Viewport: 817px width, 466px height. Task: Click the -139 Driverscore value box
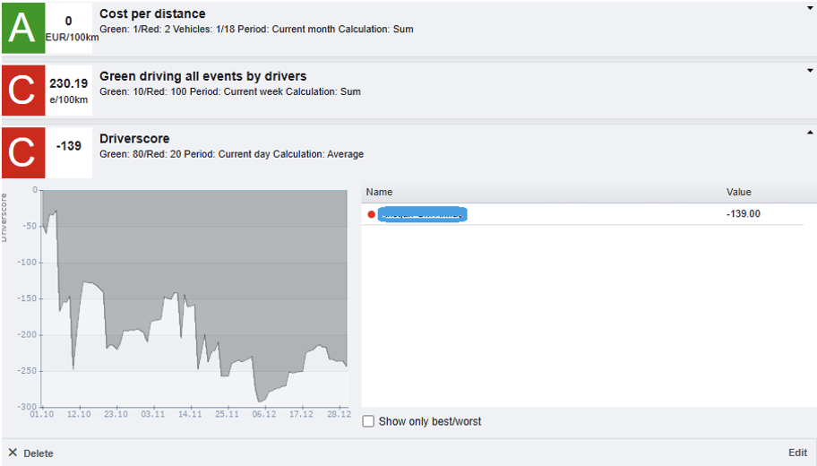(69, 152)
